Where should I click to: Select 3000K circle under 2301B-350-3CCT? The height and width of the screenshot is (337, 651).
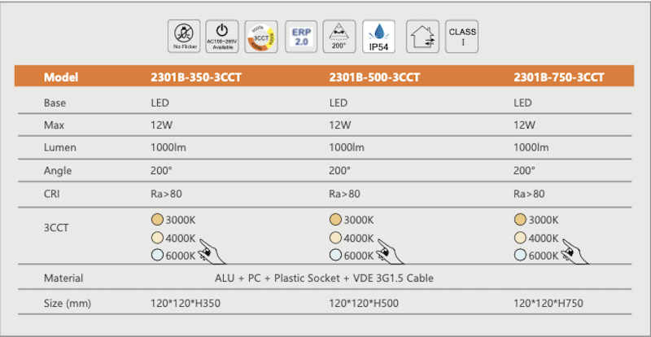tap(157, 220)
